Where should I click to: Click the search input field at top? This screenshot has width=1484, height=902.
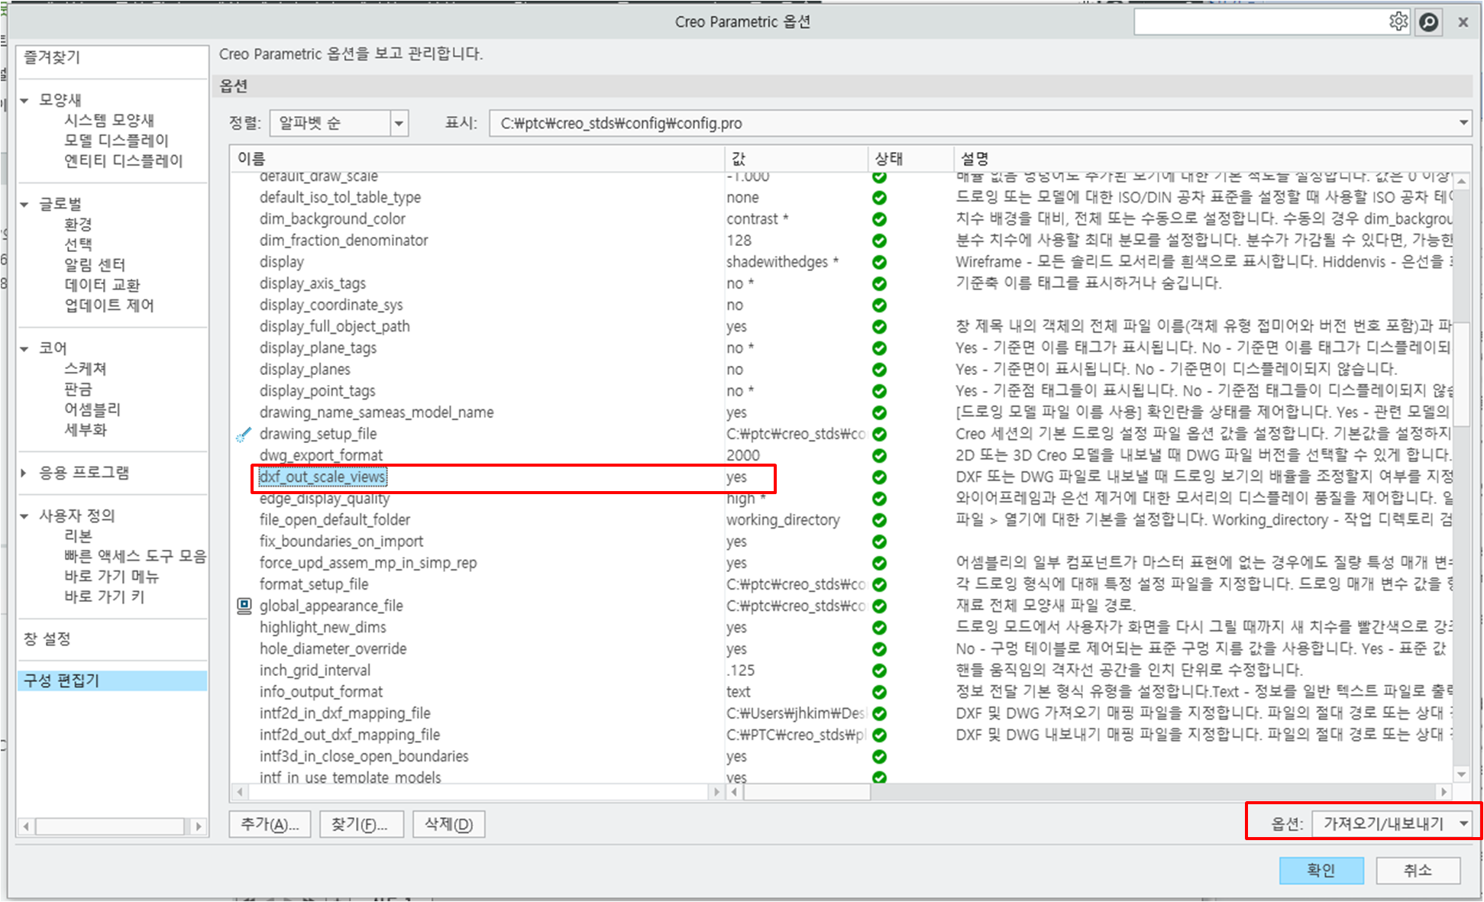point(1260,22)
